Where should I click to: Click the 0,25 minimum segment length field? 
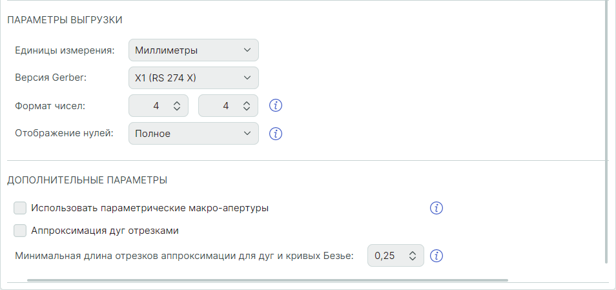(x=387, y=256)
